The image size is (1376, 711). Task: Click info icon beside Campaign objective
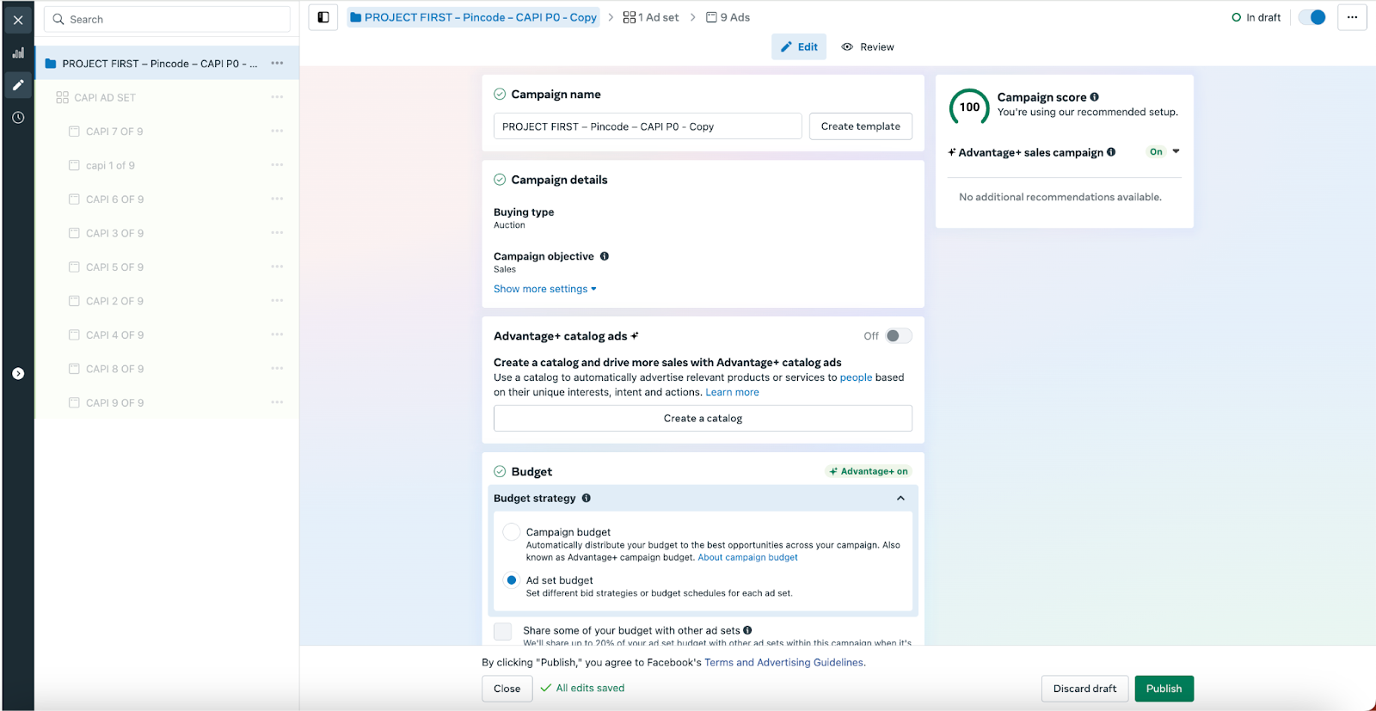click(605, 256)
